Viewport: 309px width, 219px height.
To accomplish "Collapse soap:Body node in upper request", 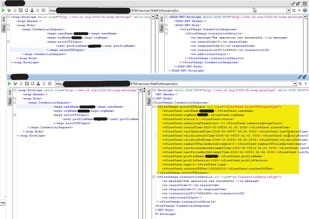I will (x=8, y=25).
